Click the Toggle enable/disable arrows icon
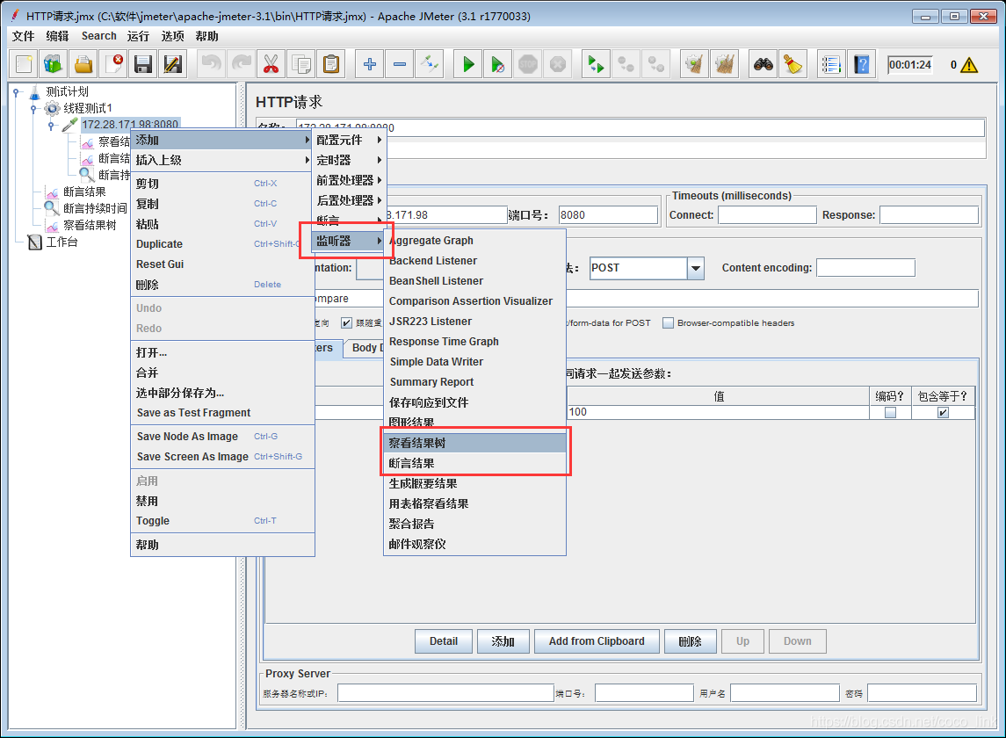This screenshot has width=1006, height=738. pyautogui.click(x=430, y=64)
